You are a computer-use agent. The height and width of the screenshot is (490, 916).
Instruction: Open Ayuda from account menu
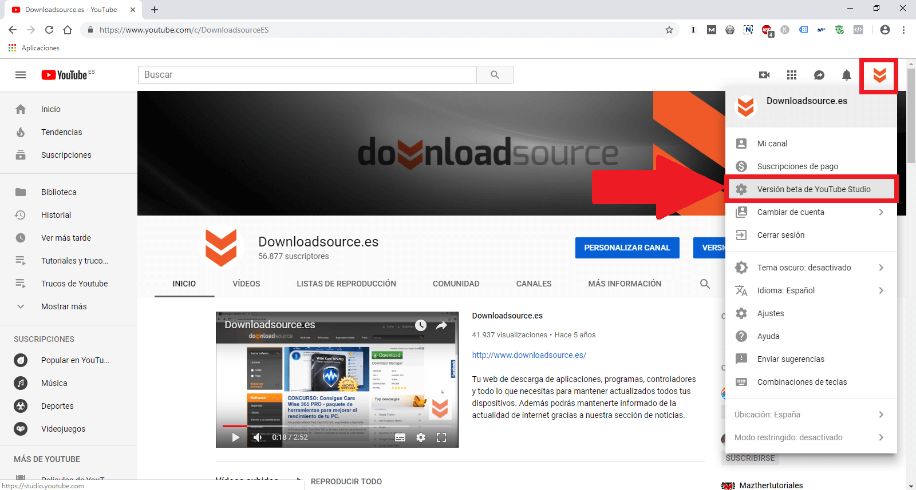[811, 336]
